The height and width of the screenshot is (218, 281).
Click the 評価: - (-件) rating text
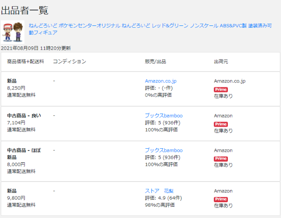pyautogui.click(x=159, y=88)
